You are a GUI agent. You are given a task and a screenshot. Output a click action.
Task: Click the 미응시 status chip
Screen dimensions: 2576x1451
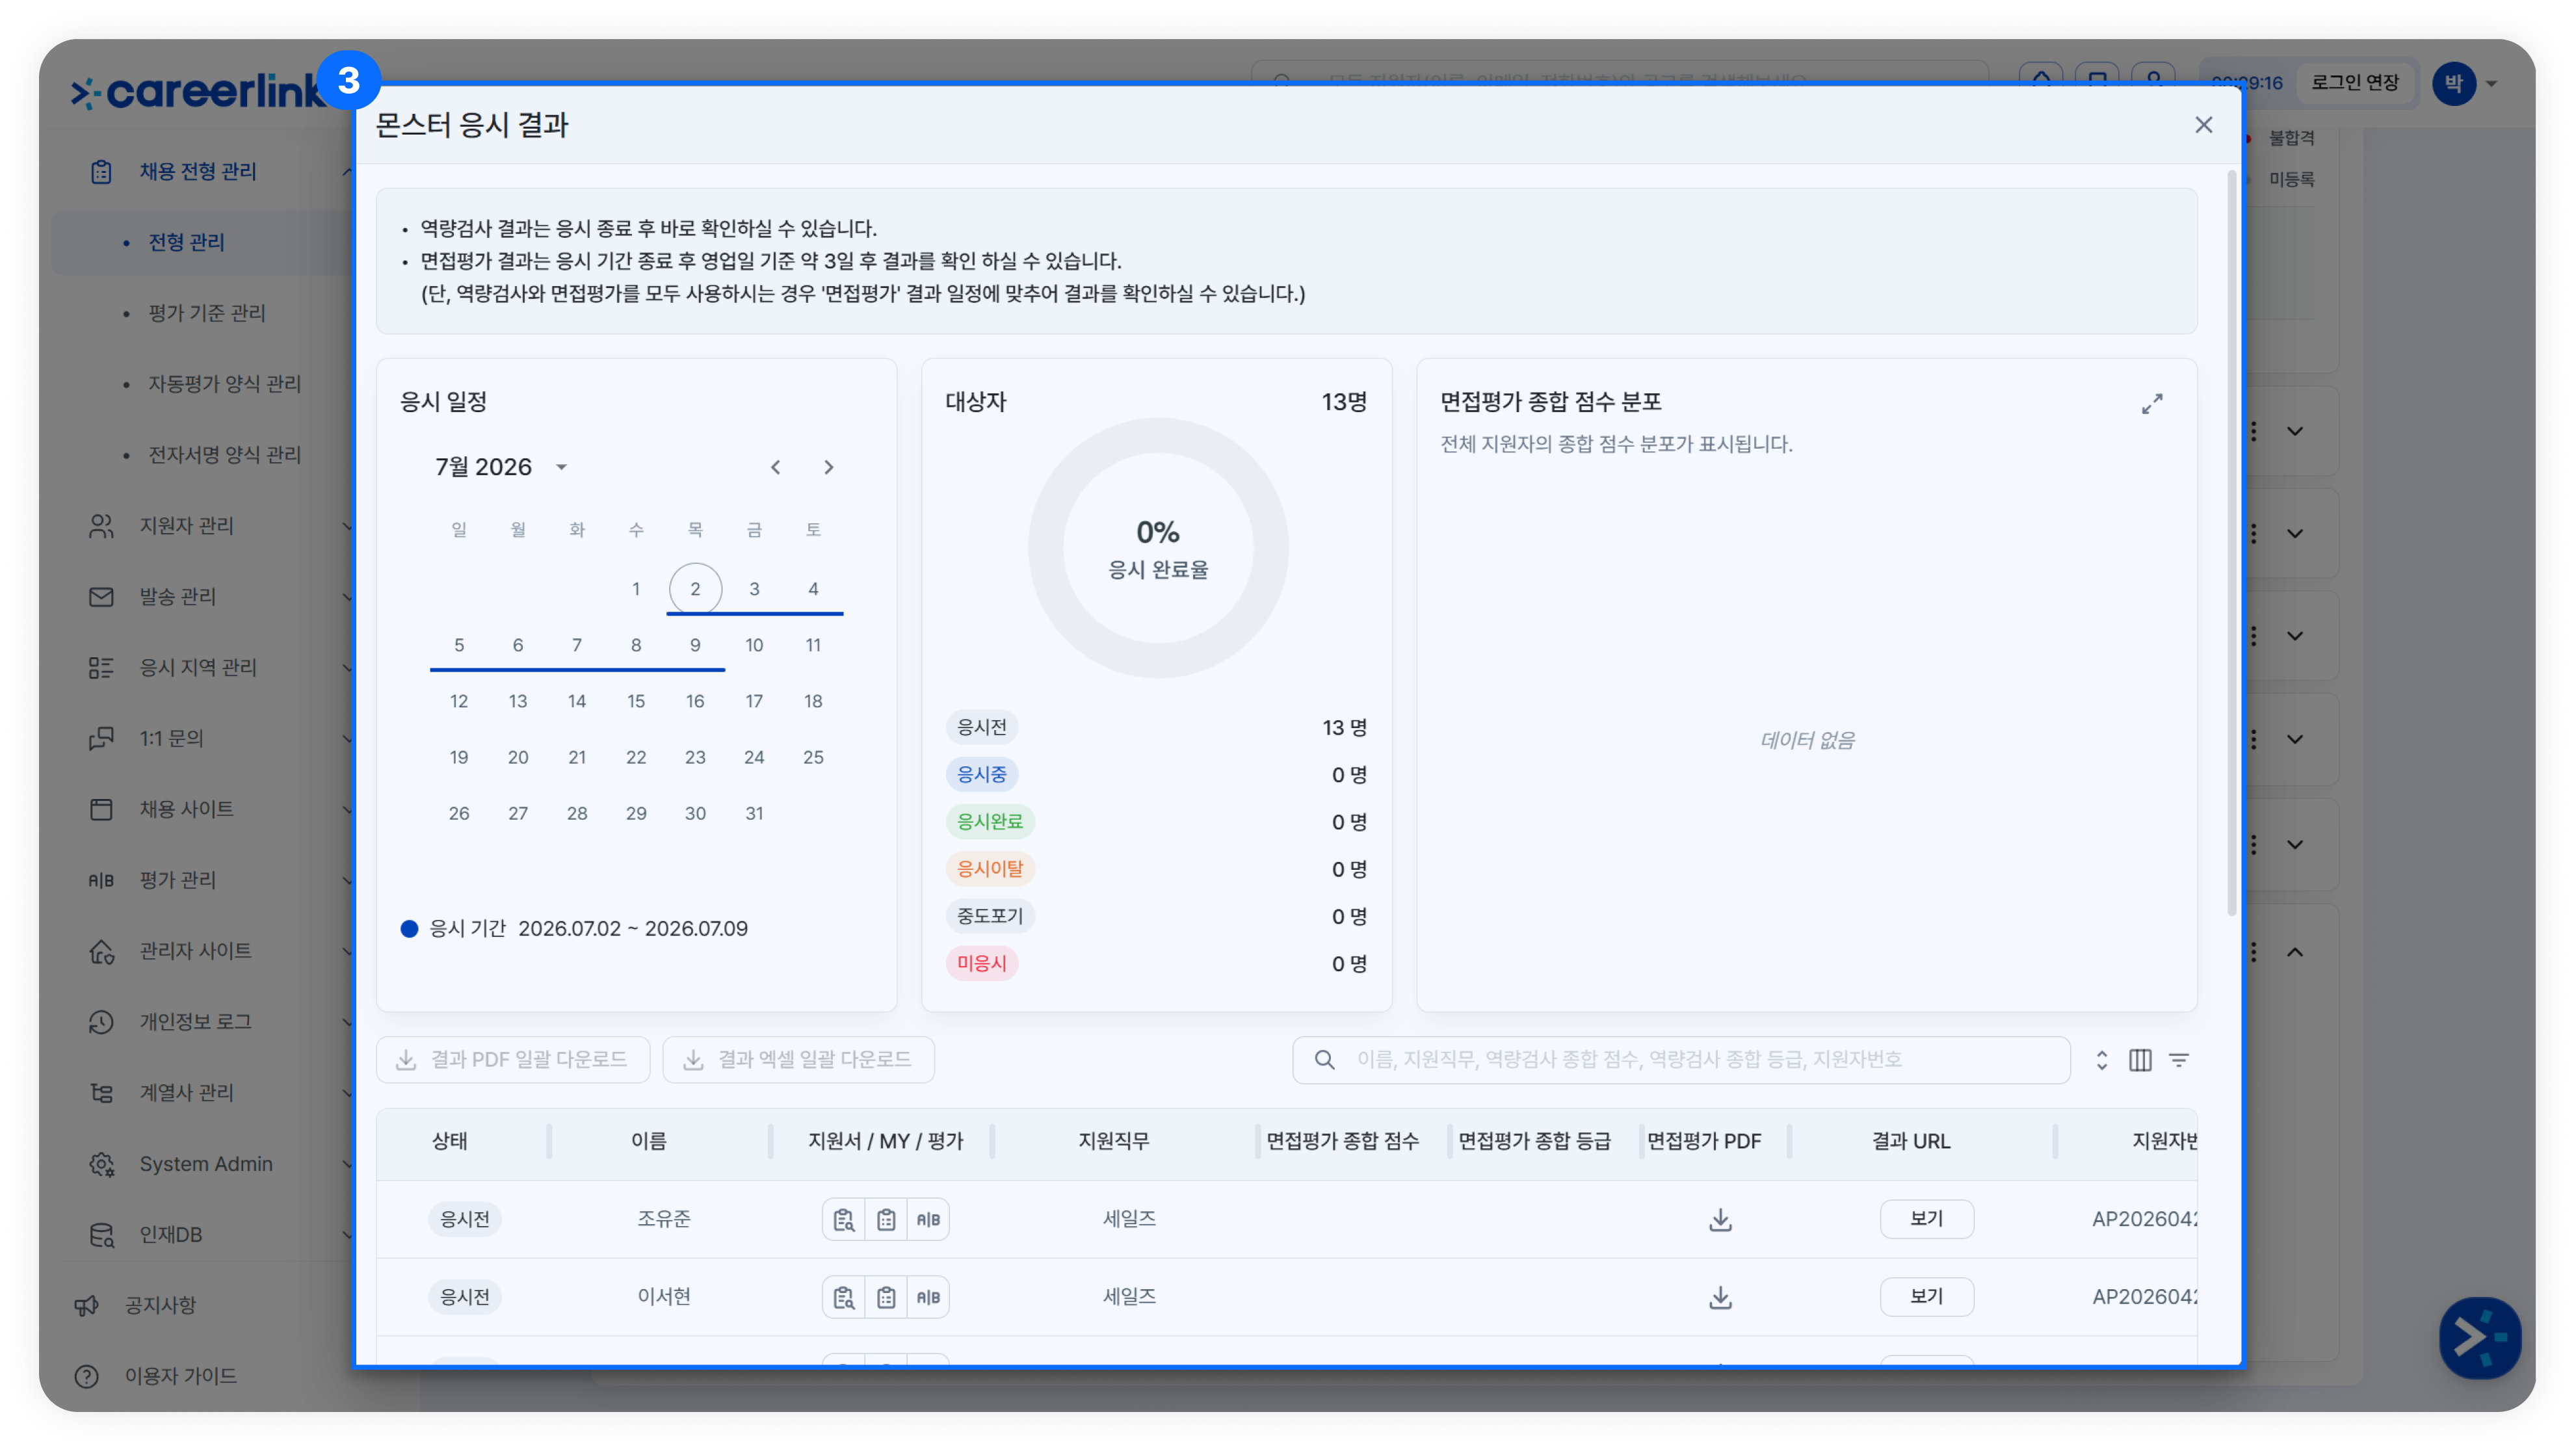point(982,963)
